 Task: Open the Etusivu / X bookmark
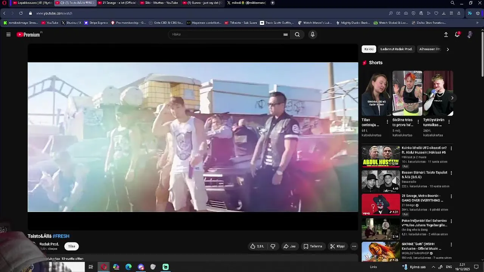point(71,23)
